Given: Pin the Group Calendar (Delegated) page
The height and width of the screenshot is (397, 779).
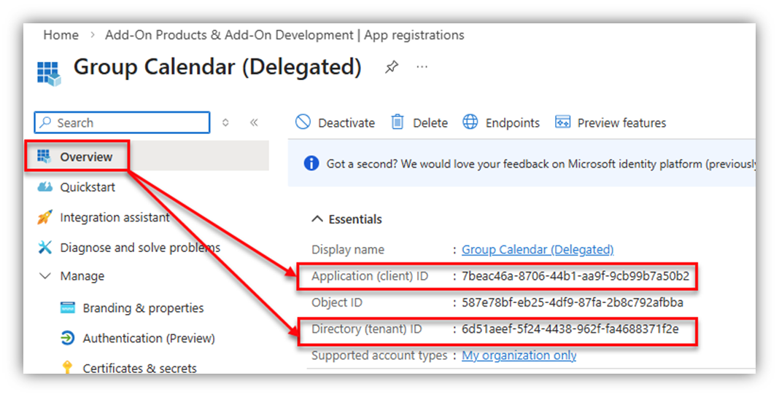Looking at the screenshot, I should (x=392, y=67).
